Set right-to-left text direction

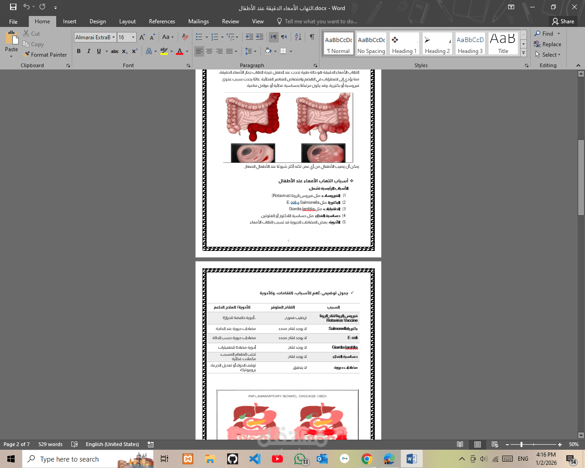tap(284, 37)
